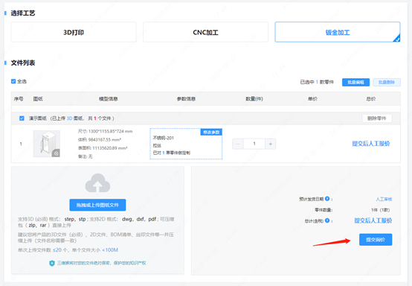The width and height of the screenshot is (412, 286).
Task: Click the 3D link in 演示图纸 header
Action: (69, 118)
